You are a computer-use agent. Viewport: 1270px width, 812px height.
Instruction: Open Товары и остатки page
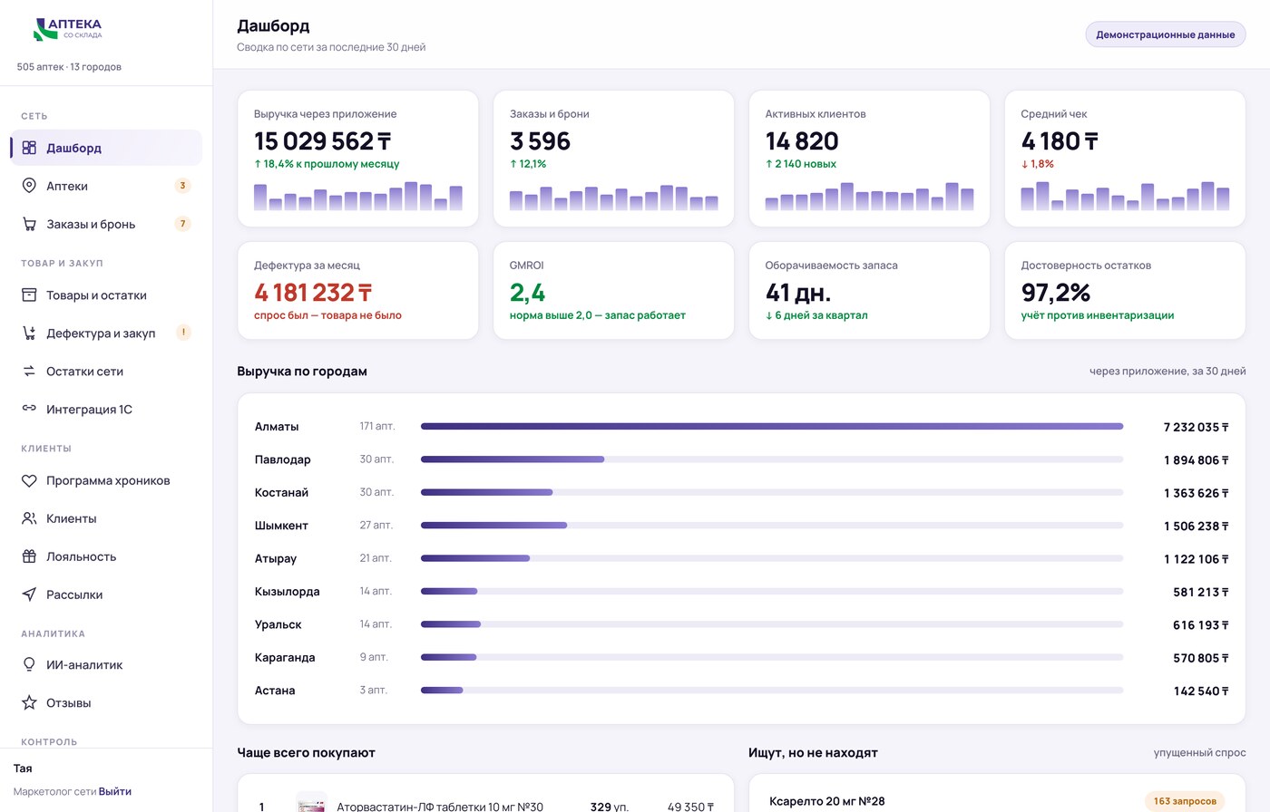tap(106, 295)
